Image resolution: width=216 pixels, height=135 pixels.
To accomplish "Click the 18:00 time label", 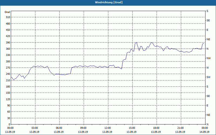I will click(x=156, y=128).
